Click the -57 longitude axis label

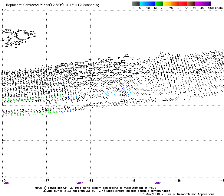46,181
